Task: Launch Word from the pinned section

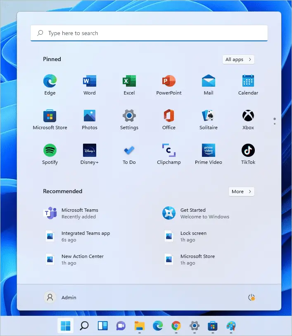Action: [x=89, y=85]
